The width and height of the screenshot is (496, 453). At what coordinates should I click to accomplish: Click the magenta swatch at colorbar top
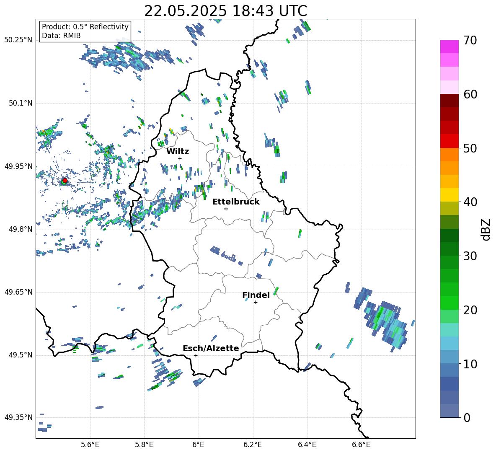pyautogui.click(x=449, y=47)
